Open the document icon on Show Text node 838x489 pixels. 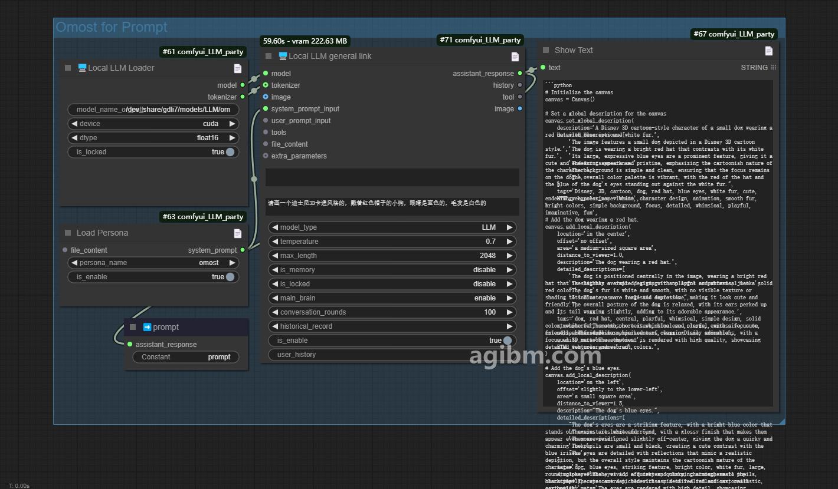pyautogui.click(x=768, y=51)
